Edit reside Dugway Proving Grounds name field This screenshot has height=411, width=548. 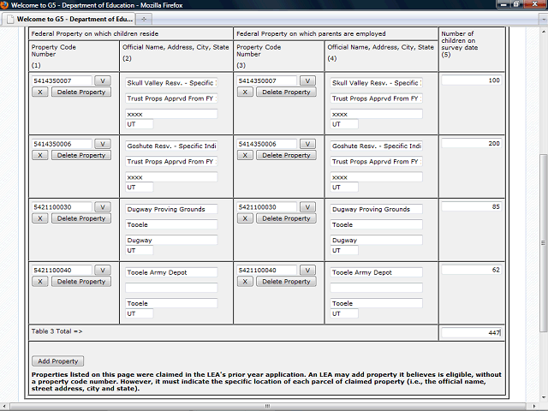tap(171, 209)
